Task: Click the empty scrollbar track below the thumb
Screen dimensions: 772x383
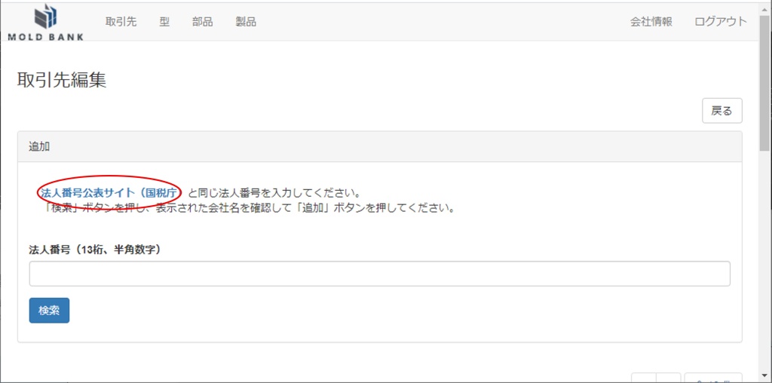Action: coord(764,264)
